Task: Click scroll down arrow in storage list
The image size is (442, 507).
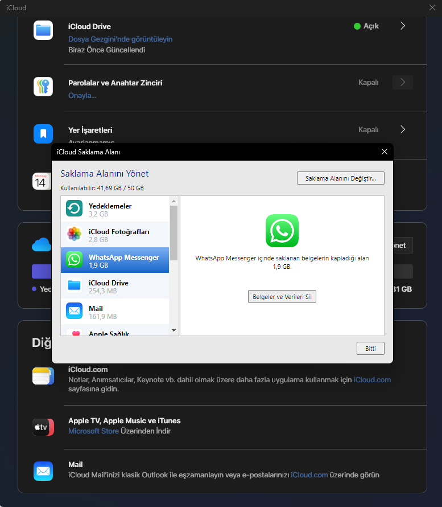Action: (x=174, y=330)
